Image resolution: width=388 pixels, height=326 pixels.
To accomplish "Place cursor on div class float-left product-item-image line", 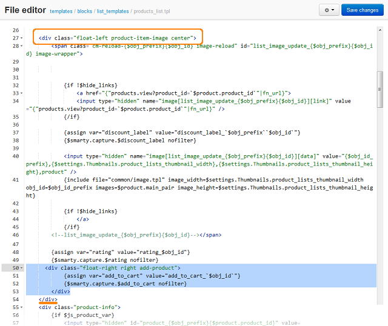I will pos(117,38).
